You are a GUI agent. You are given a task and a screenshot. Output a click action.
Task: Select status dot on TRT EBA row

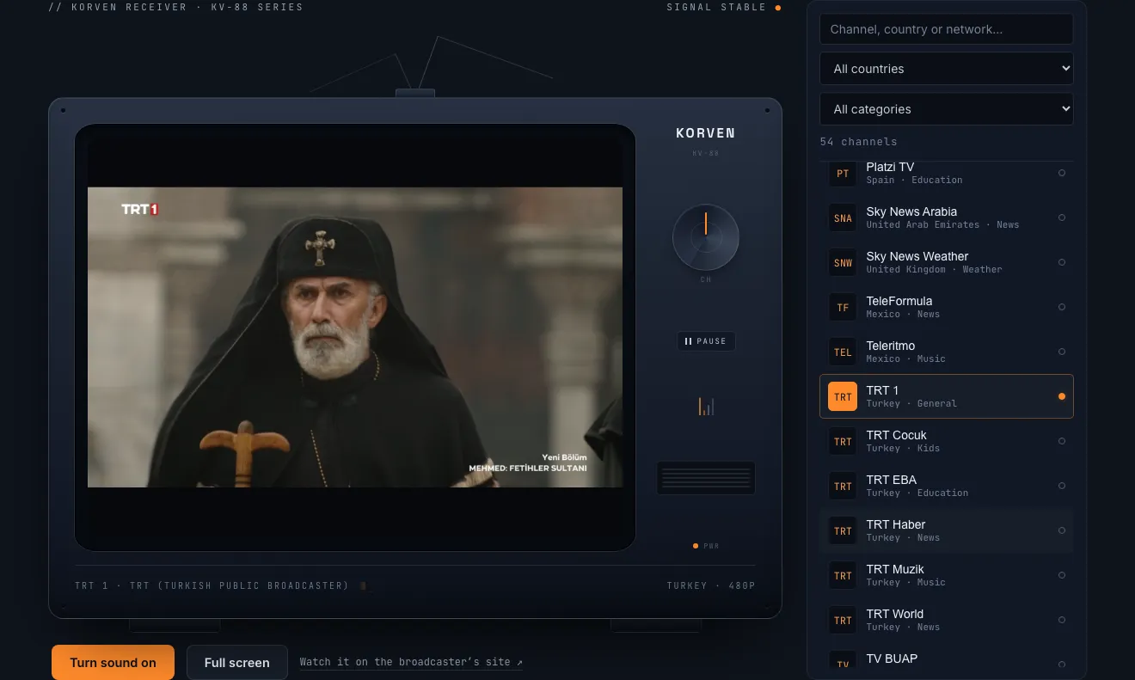point(1062,486)
